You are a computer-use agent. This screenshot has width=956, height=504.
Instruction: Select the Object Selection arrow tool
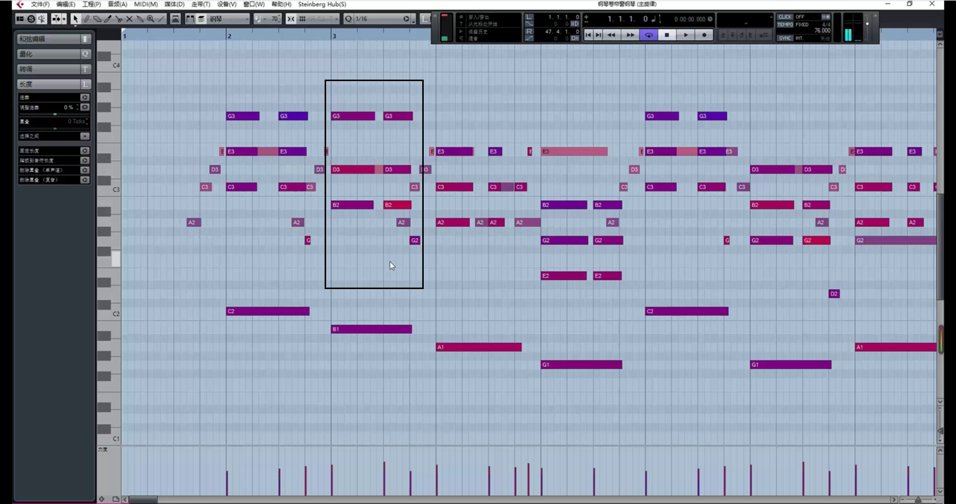[x=75, y=19]
